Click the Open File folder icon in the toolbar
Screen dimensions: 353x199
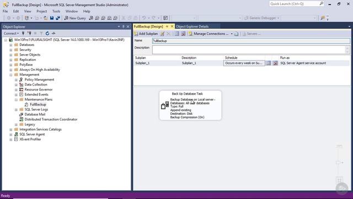point(46,18)
